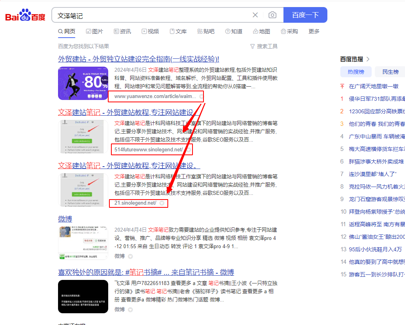This screenshot has width=405, height=325.
Task: Switch to the 贴吧 tab
Action: (206, 31)
